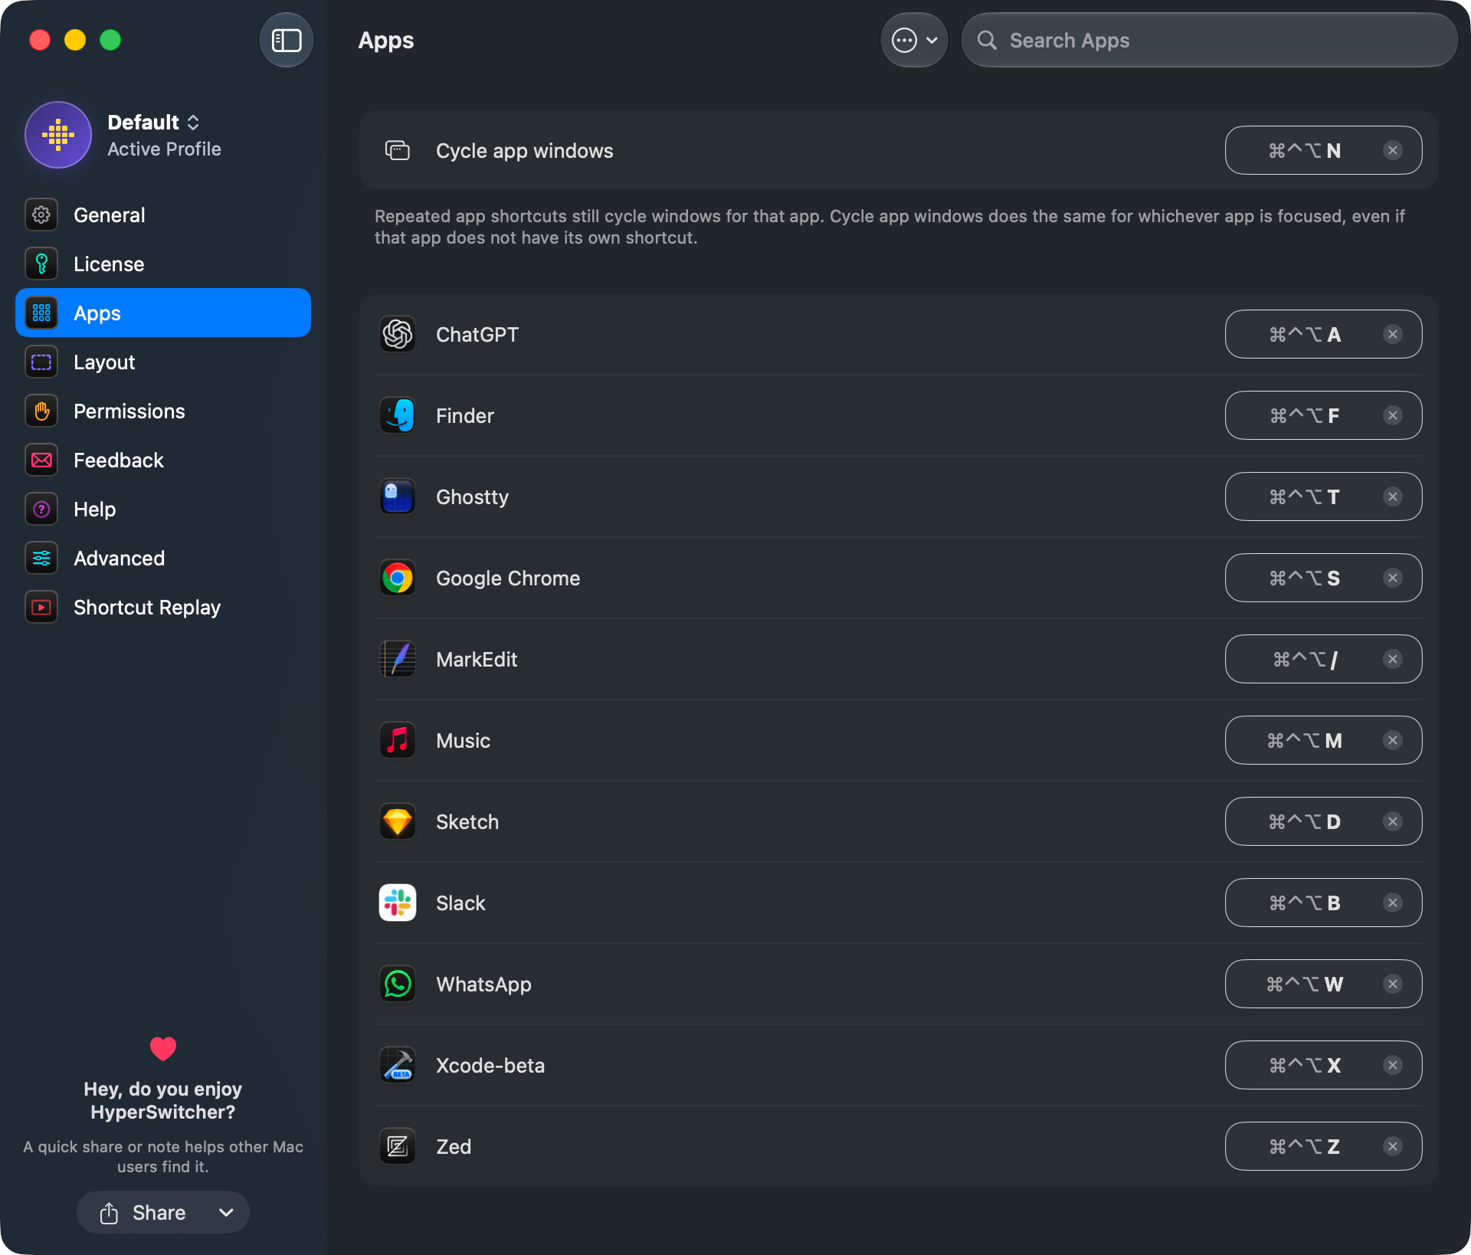Click the Music app icon
The height and width of the screenshot is (1255, 1471).
(398, 740)
